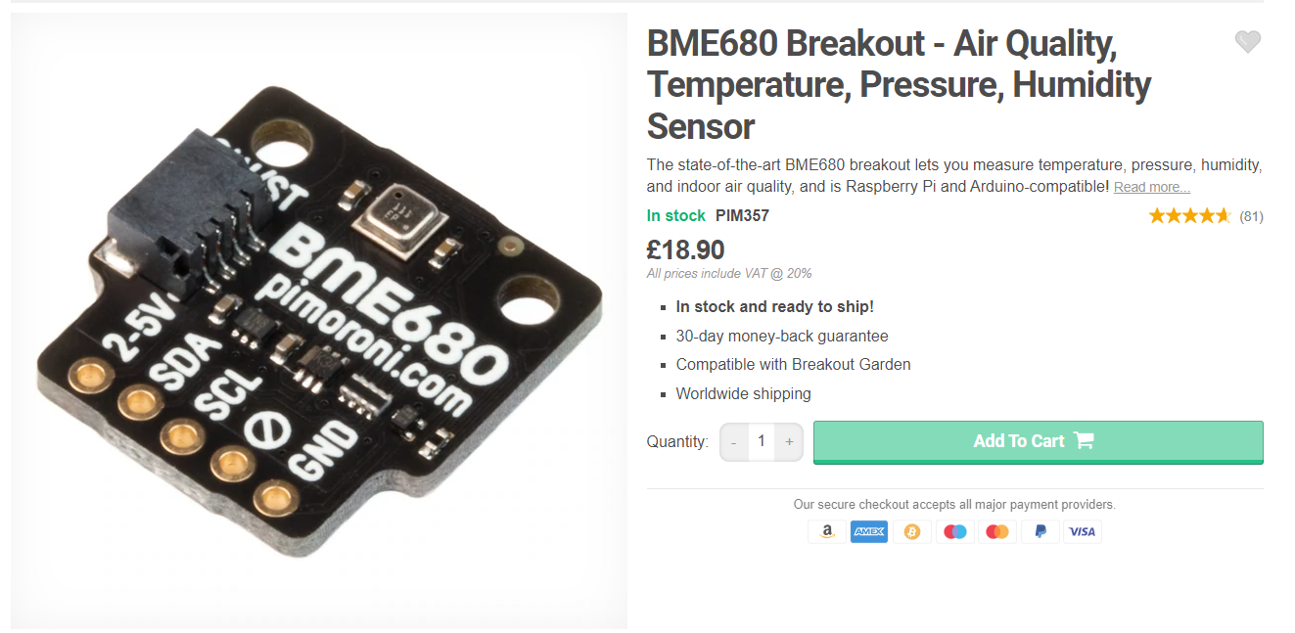Click the Mastercard payment icon
This screenshot has width=1295, height=633.
[996, 531]
